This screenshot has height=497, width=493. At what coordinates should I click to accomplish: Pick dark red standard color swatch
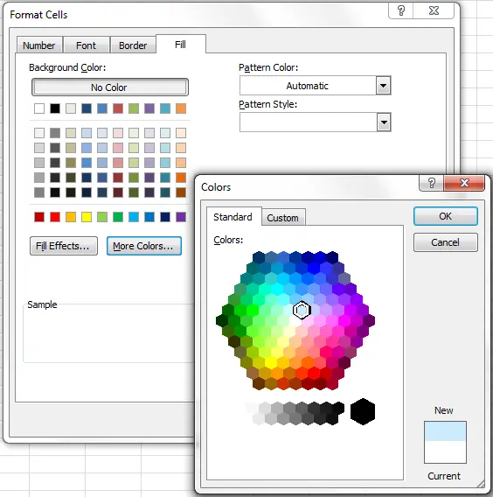pos(39,217)
